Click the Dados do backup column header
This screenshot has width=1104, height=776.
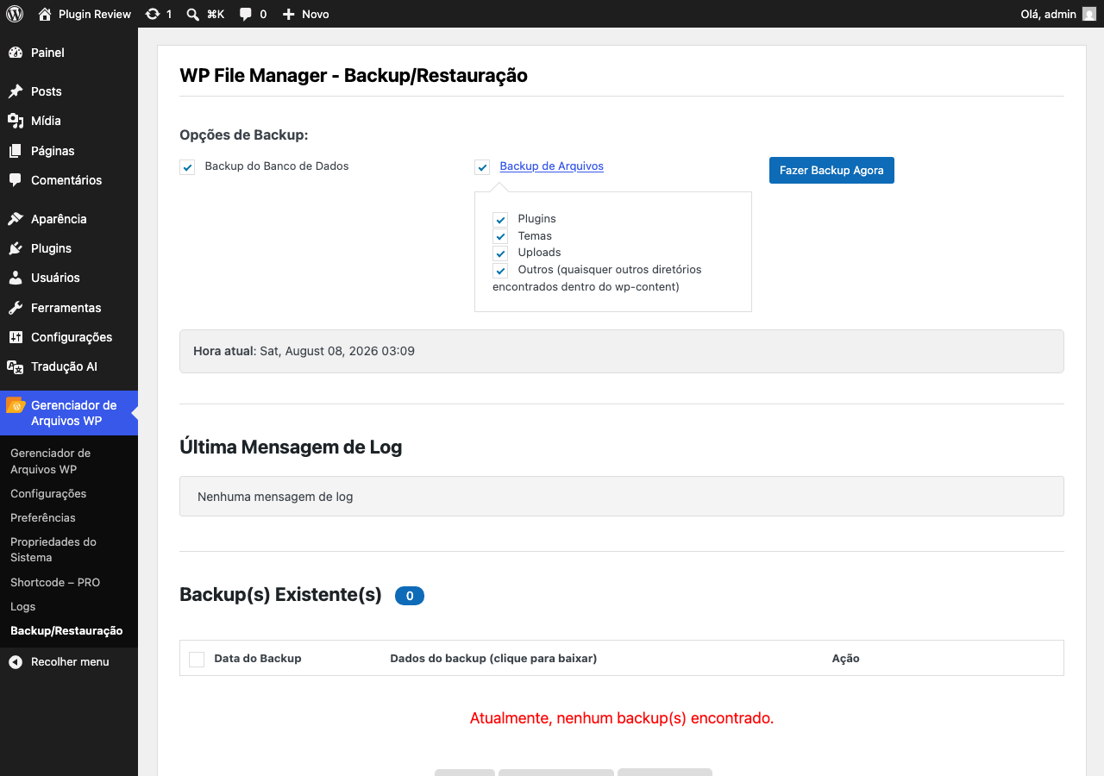(x=493, y=659)
